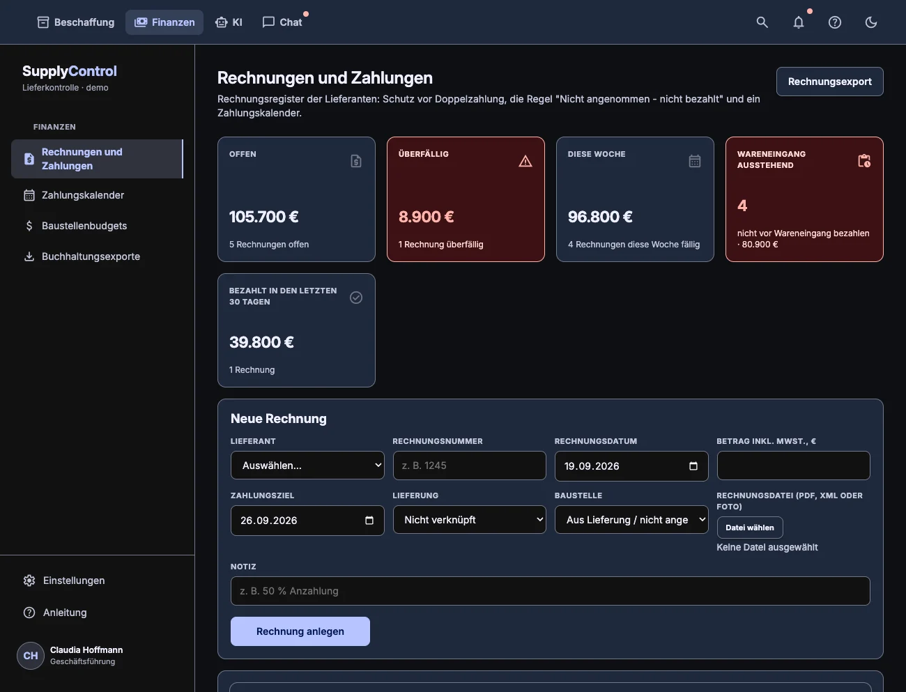Open the Lieferant Auswählen dropdown

point(307,466)
